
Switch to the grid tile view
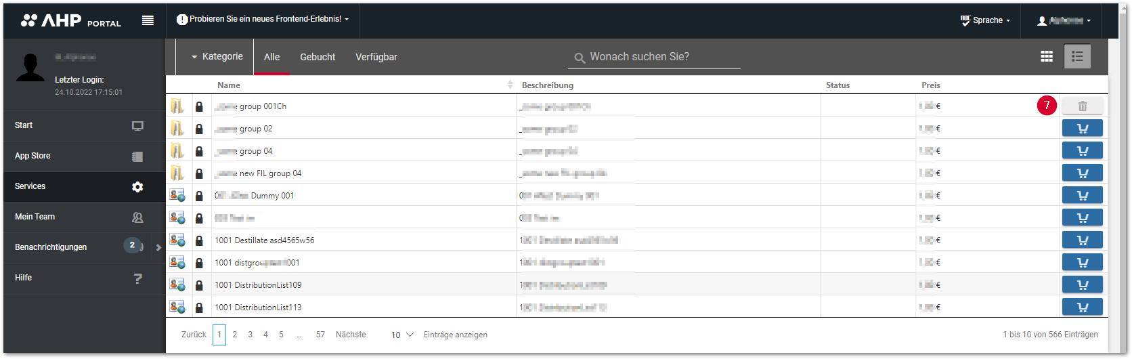click(1047, 56)
